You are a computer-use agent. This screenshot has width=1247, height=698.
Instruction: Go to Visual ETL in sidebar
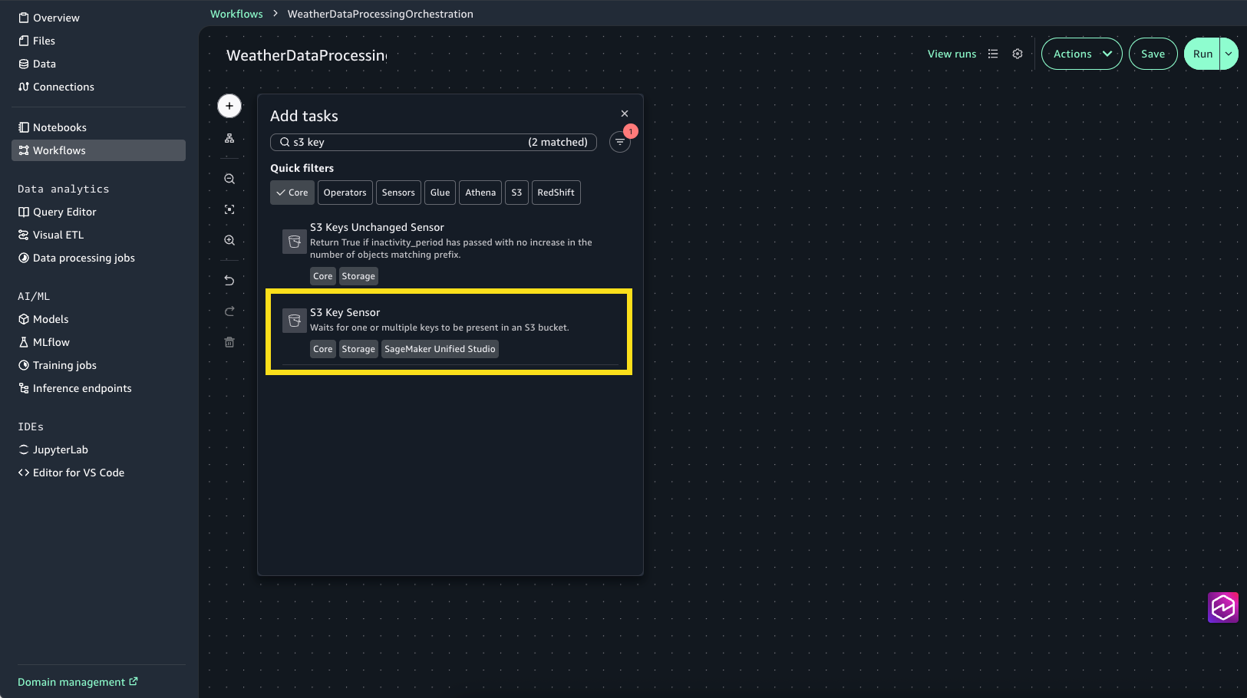[x=58, y=235]
